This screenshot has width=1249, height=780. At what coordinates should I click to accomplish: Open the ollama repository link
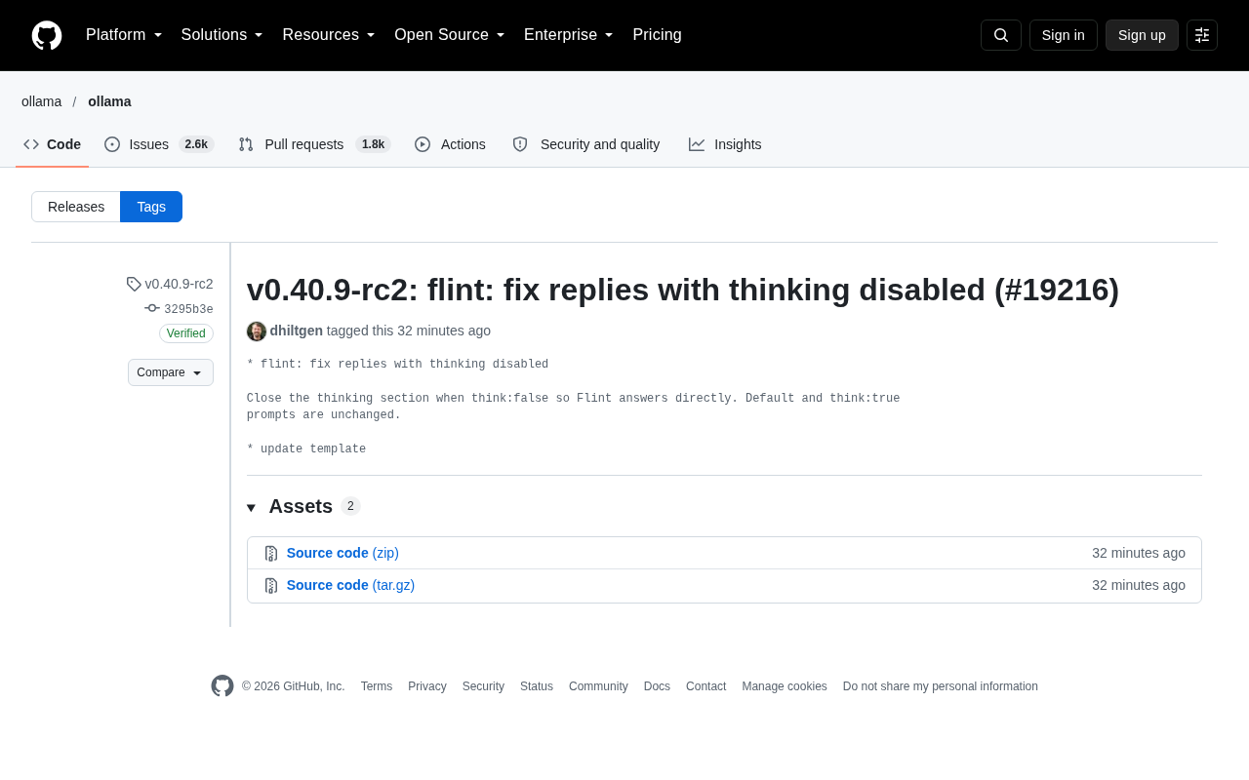coord(109,101)
